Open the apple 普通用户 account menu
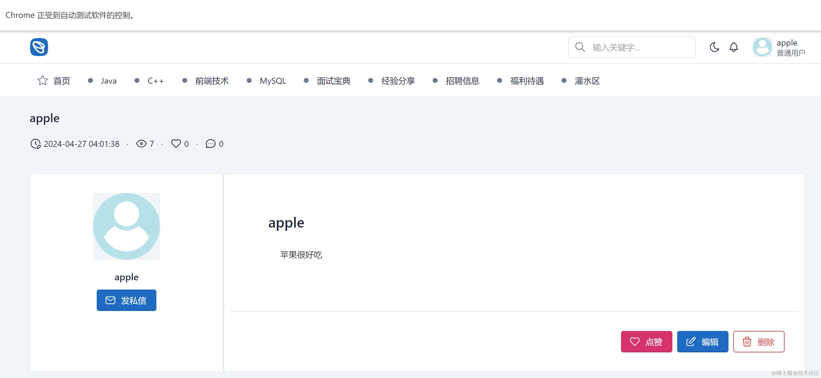 (790, 48)
